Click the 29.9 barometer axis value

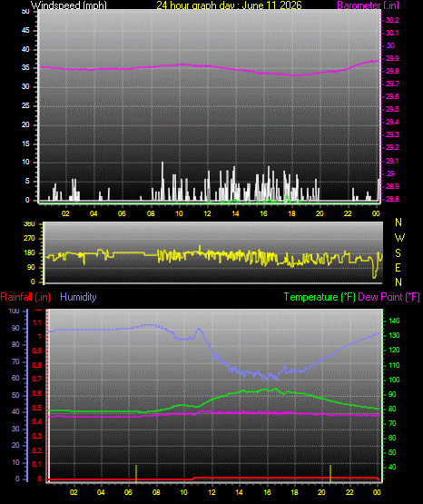pos(392,58)
